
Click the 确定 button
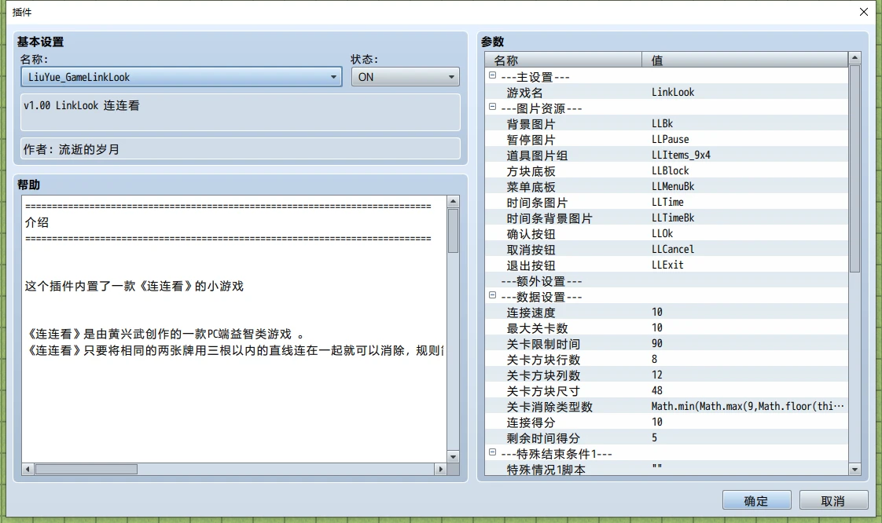756,500
